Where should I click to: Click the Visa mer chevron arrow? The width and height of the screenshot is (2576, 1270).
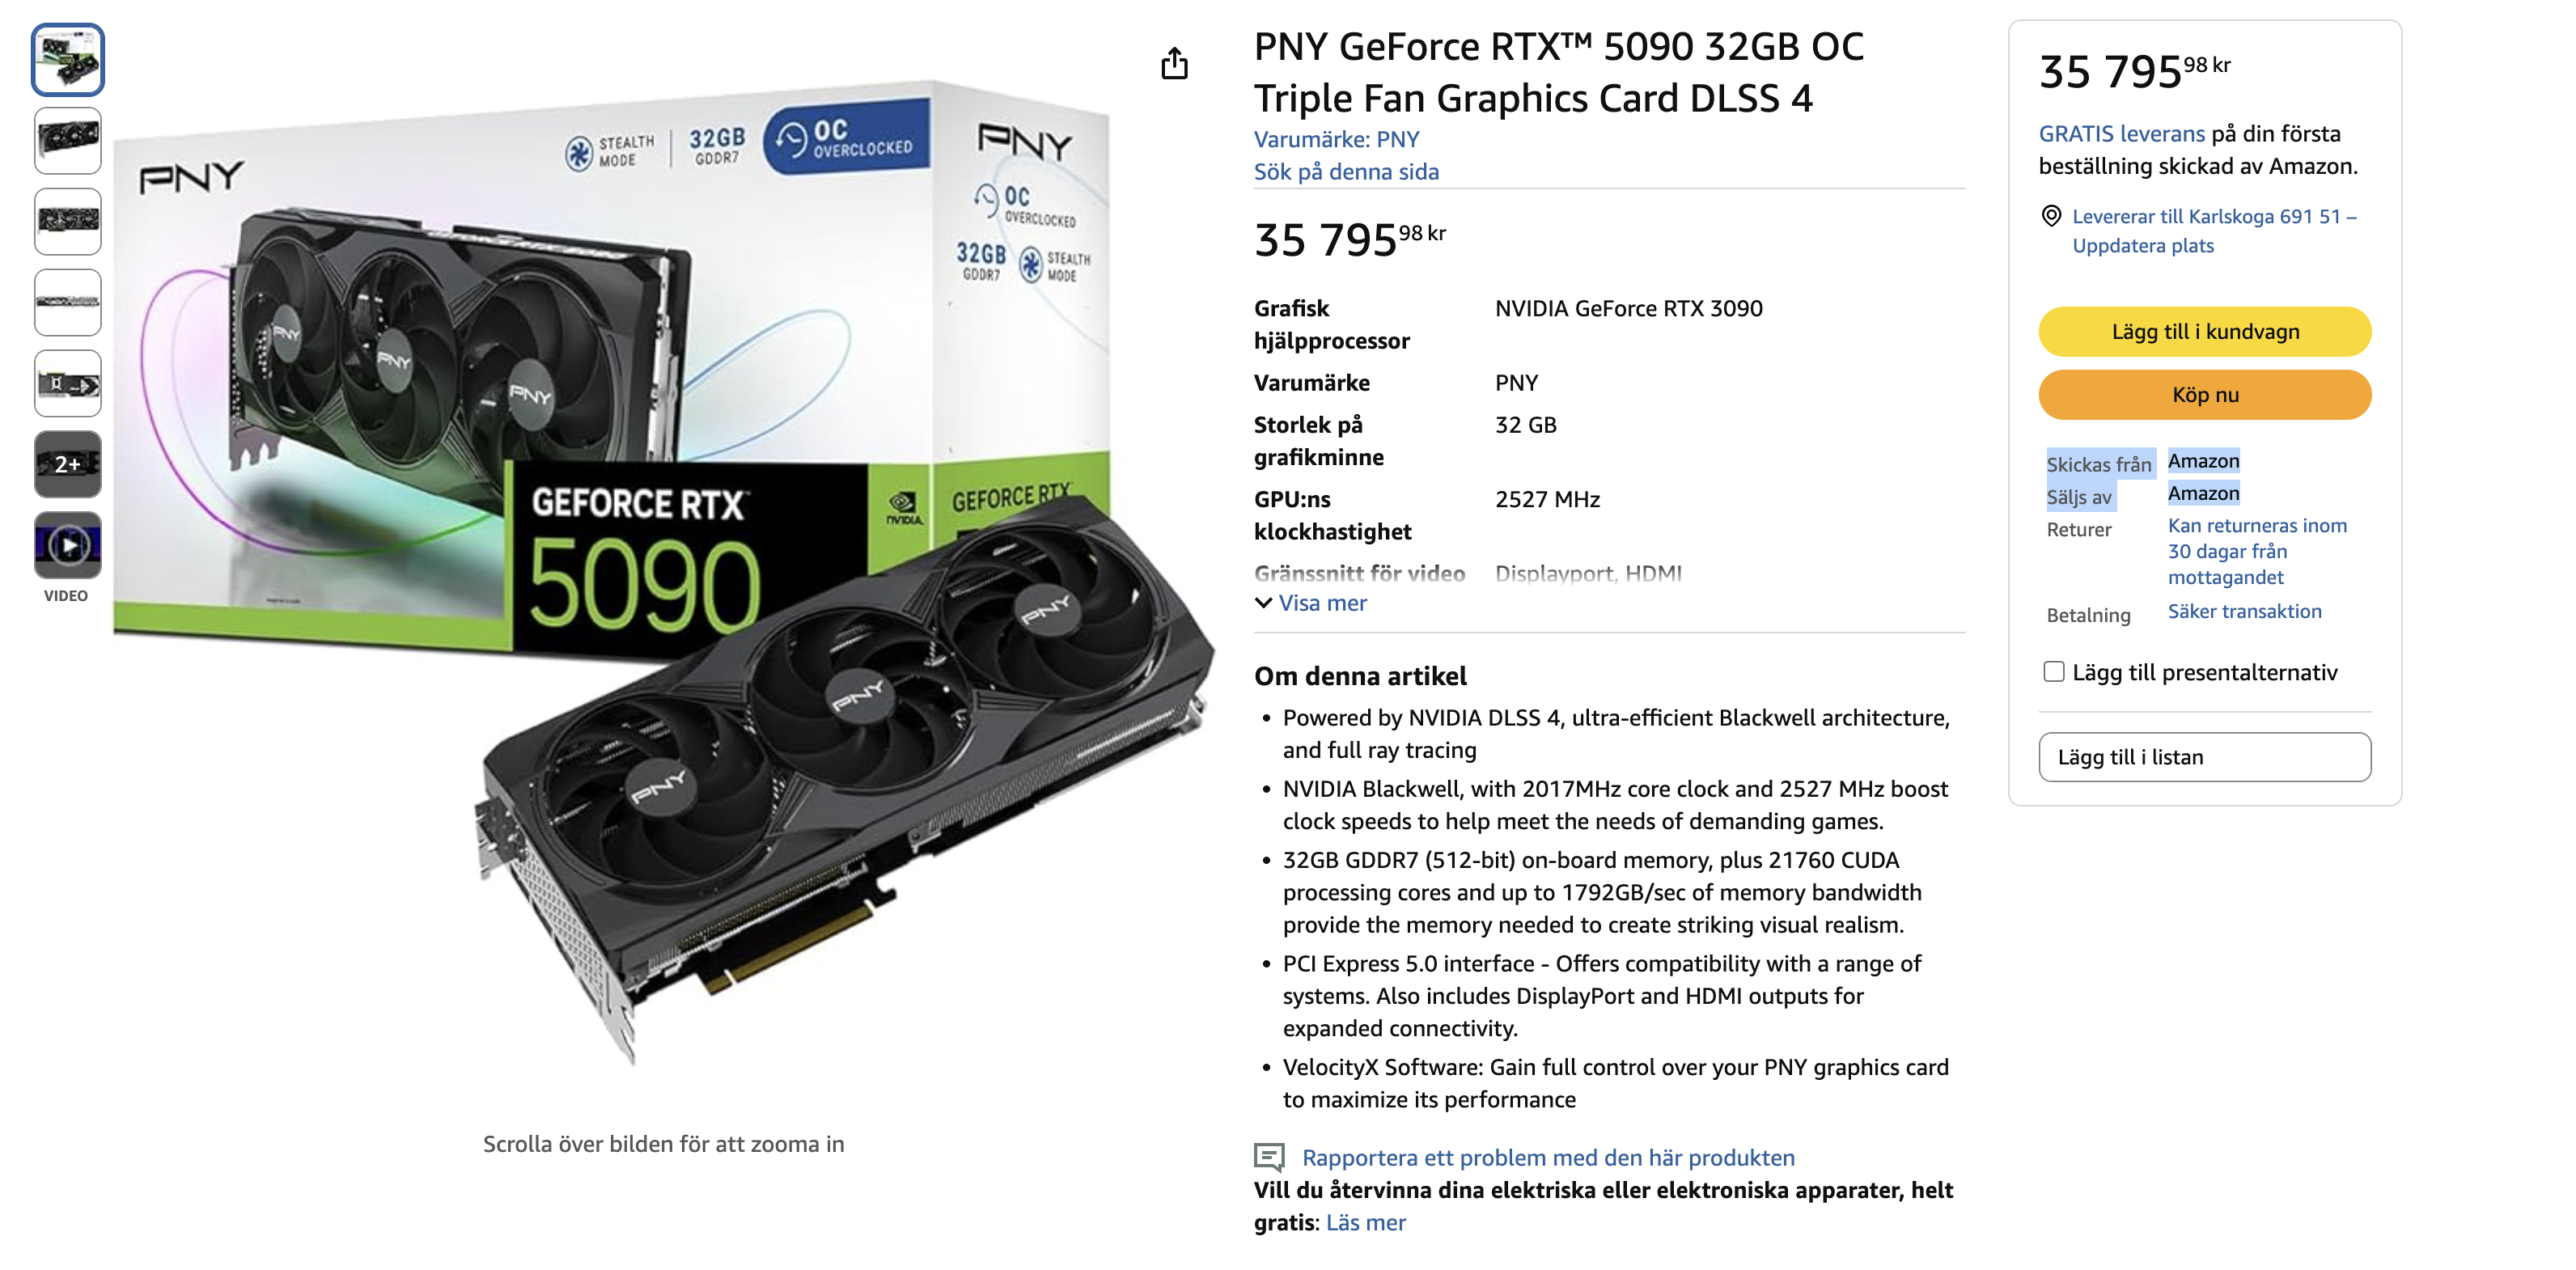(x=1264, y=603)
